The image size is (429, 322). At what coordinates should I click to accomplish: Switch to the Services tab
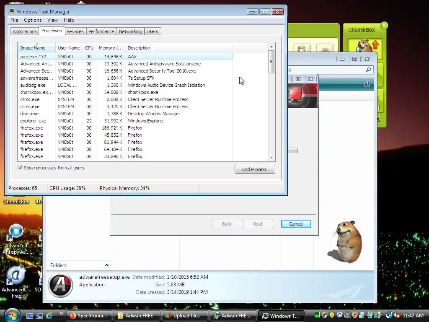coord(75,31)
